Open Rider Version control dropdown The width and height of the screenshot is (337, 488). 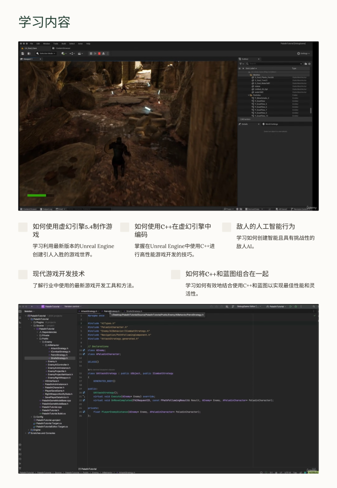[x=73, y=306]
